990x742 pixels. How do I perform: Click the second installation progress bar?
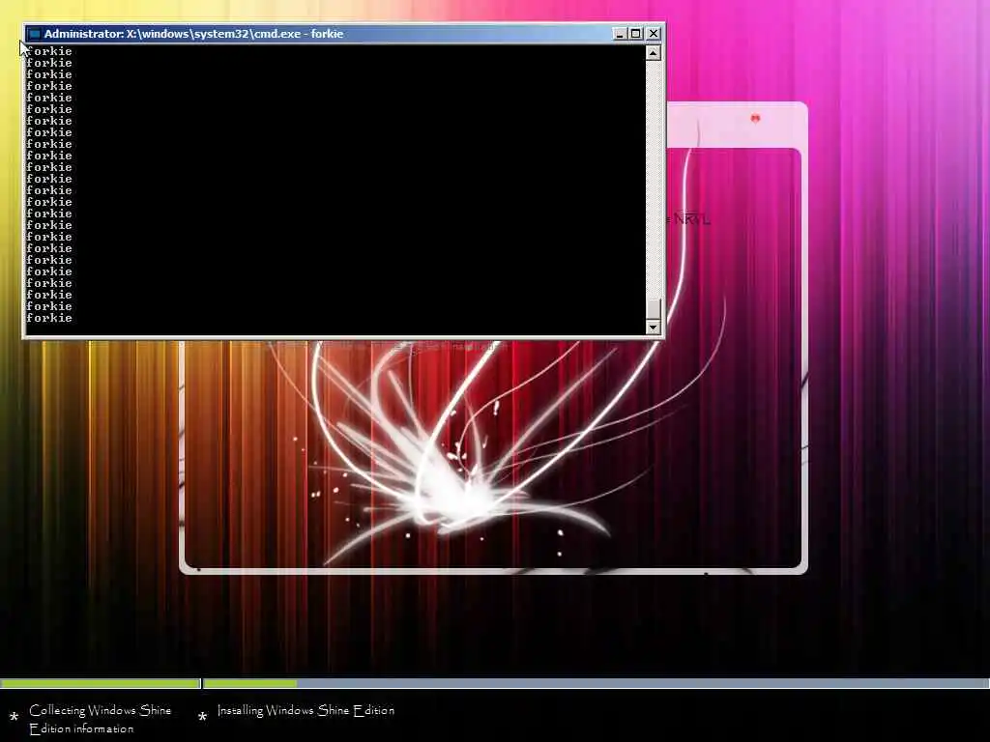[x=596, y=683]
